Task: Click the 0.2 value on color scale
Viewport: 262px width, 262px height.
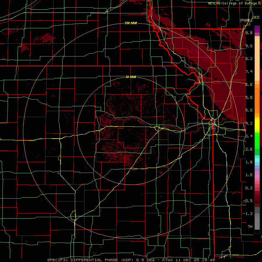Action: 249,188
